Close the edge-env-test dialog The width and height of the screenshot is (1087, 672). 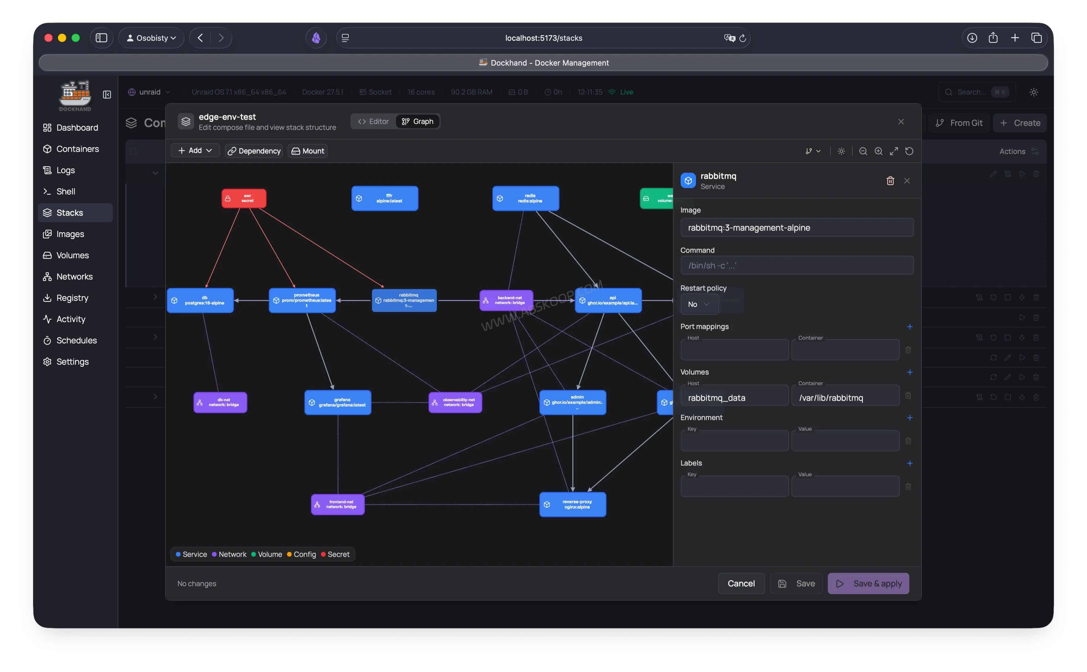901,122
